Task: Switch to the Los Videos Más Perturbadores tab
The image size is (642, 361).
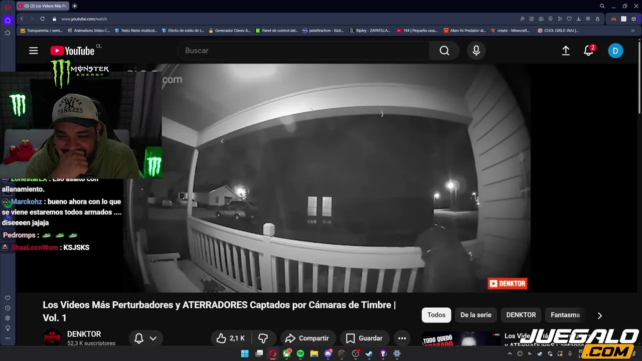Action: pyautogui.click(x=42, y=6)
